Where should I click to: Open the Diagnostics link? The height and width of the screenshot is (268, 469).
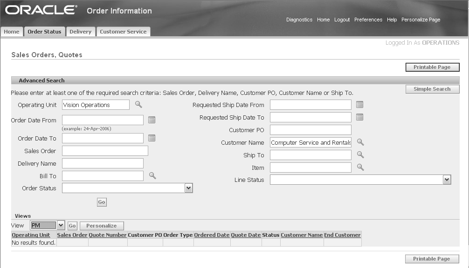coord(299,20)
